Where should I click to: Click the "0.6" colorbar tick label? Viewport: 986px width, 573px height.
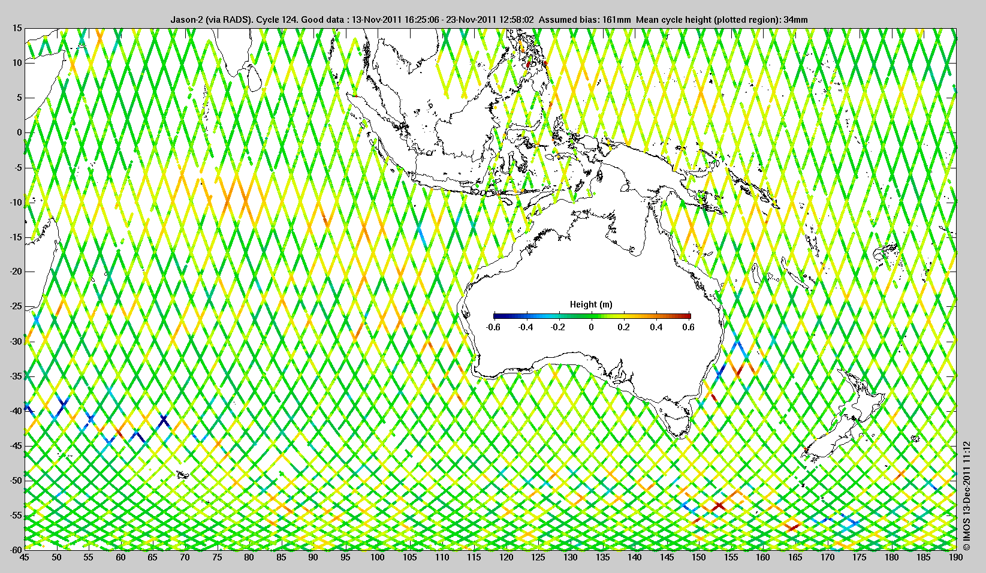[689, 327]
